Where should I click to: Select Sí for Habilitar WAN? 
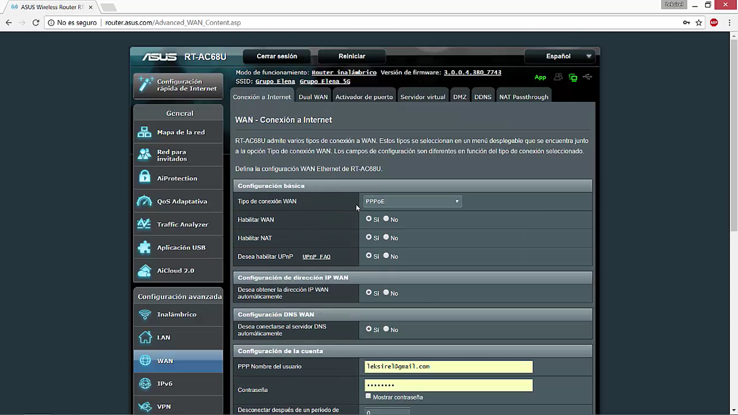368,219
